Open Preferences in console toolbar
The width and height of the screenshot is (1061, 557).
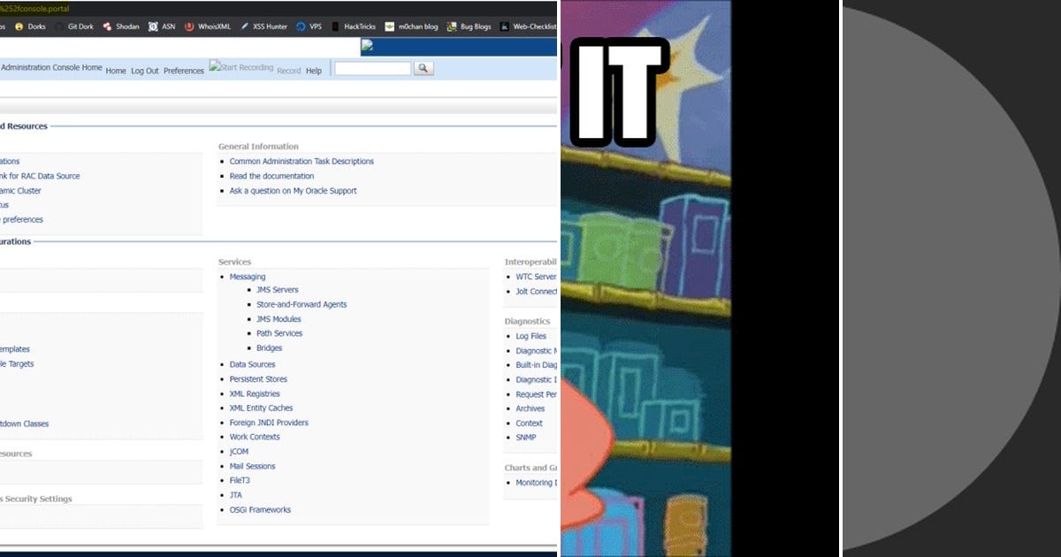click(184, 71)
